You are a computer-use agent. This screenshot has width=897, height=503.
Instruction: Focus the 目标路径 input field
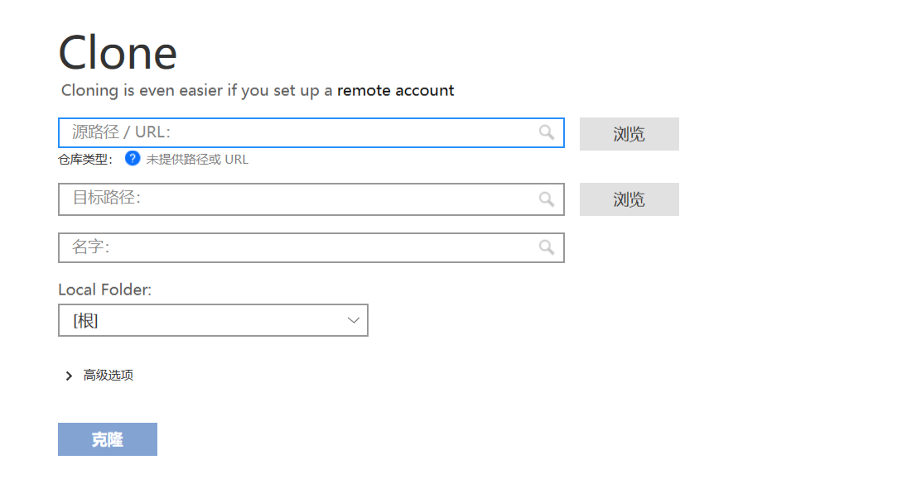(x=311, y=199)
